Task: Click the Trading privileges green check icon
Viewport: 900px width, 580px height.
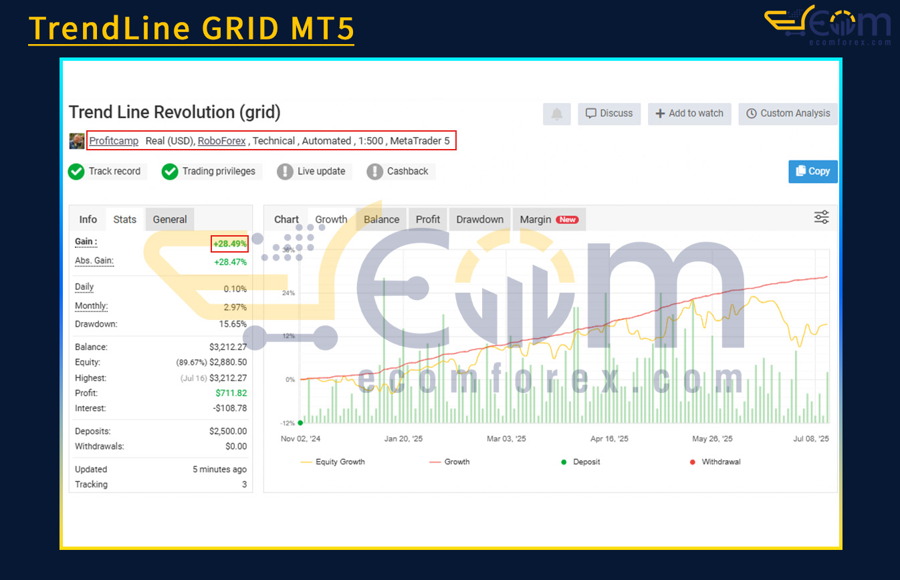Action: [170, 172]
